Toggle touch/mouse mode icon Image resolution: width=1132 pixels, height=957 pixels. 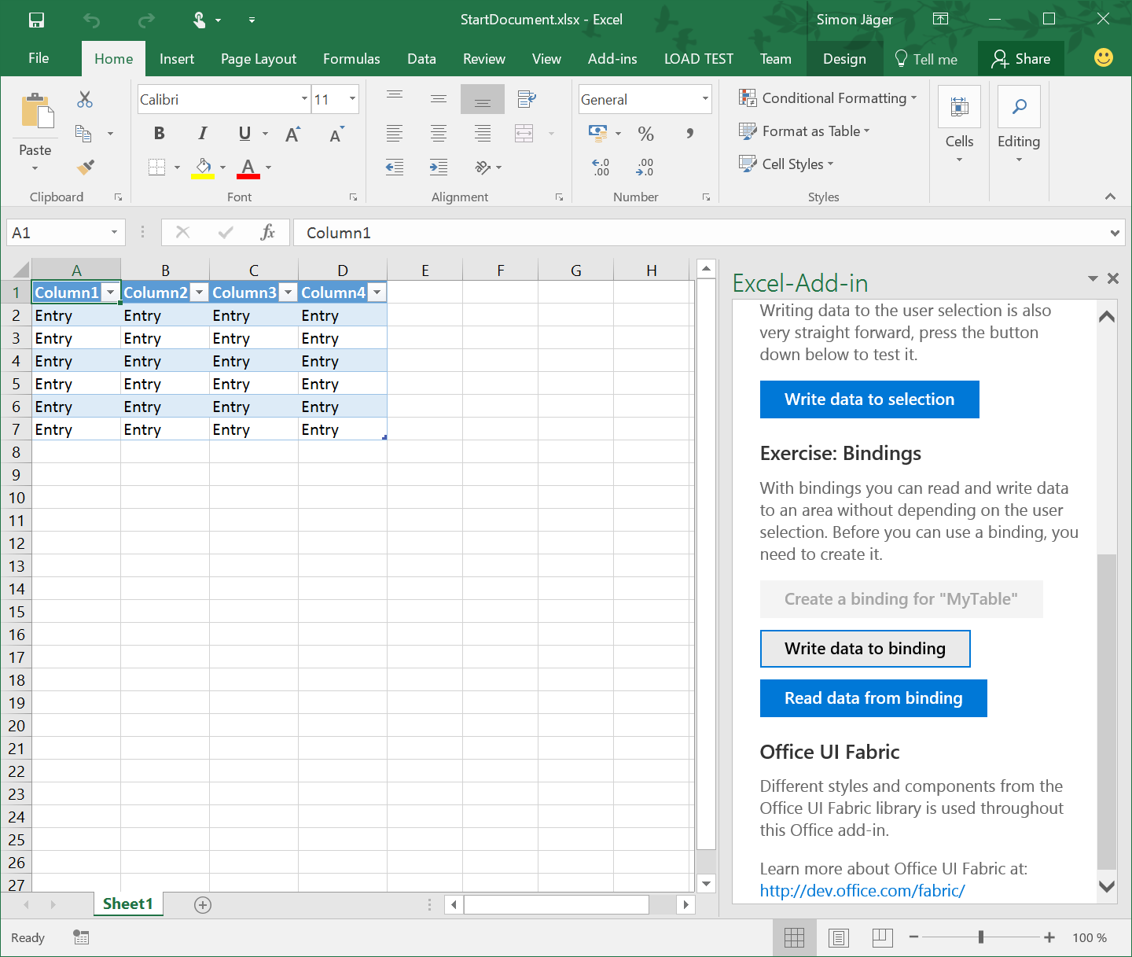tap(200, 20)
